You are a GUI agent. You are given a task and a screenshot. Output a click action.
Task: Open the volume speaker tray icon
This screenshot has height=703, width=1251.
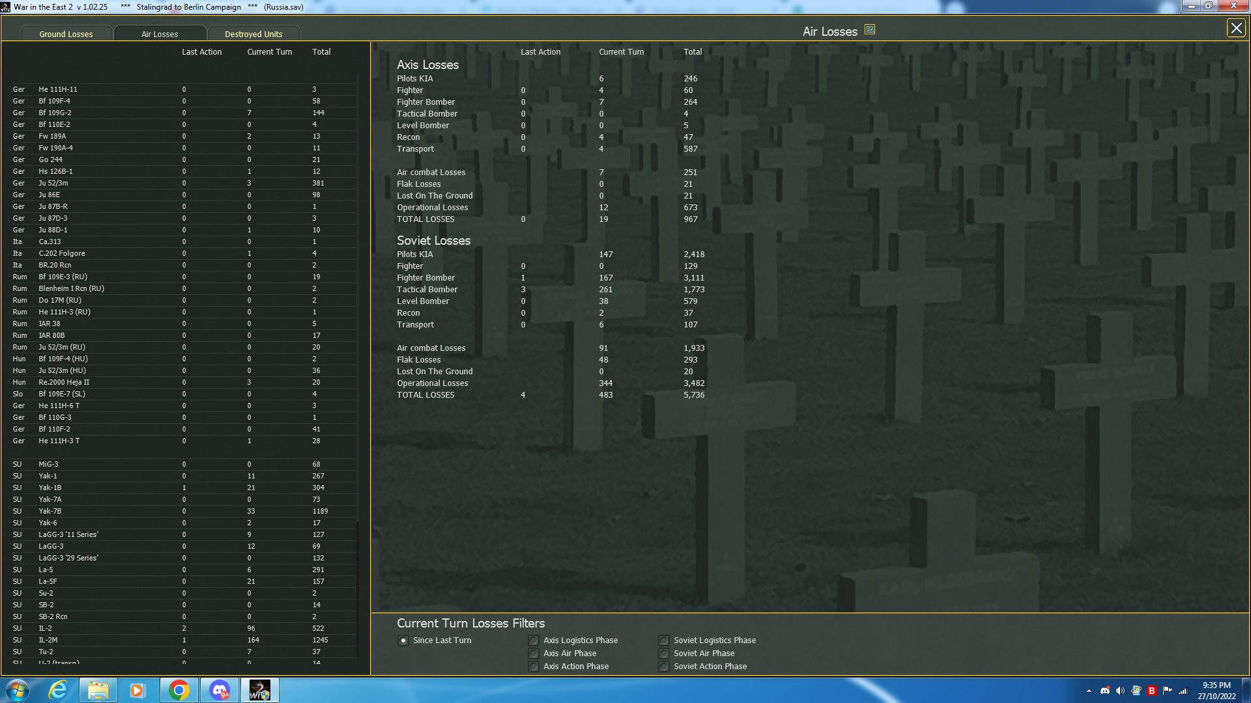point(1120,691)
